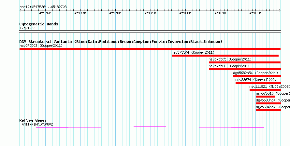Click the 45178k ruler mark

(115, 13)
